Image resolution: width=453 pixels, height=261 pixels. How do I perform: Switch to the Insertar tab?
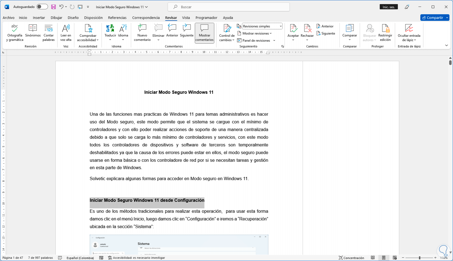click(39, 18)
